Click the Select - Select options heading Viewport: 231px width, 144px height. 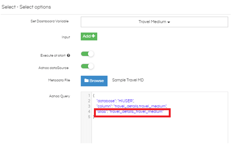pyautogui.click(x=26, y=7)
